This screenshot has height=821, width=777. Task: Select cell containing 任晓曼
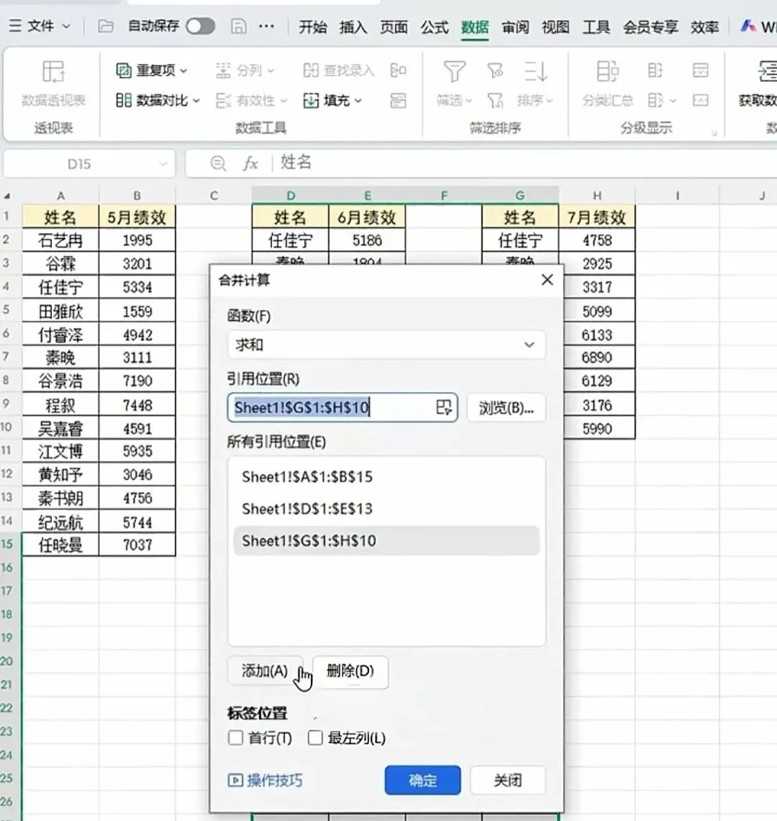pos(60,545)
